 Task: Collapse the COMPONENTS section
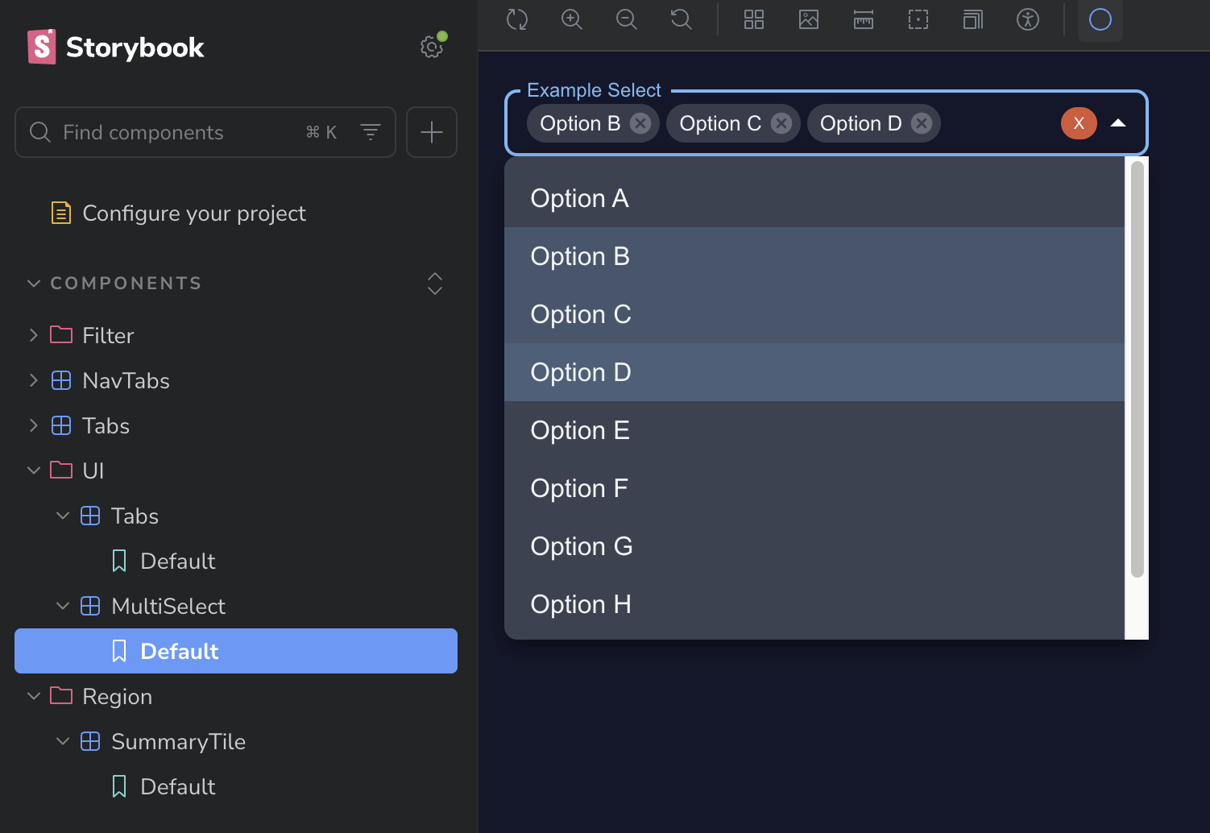point(126,284)
